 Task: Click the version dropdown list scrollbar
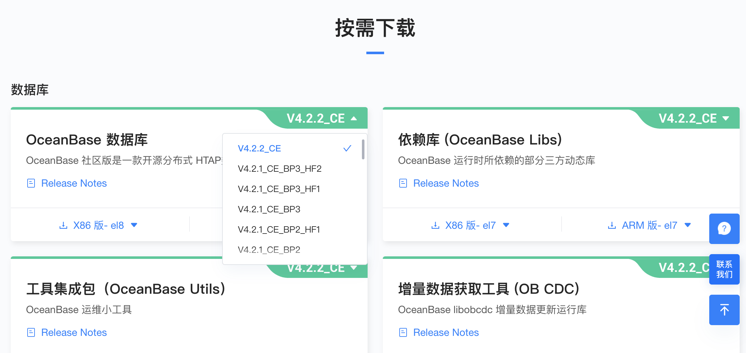[363, 149]
